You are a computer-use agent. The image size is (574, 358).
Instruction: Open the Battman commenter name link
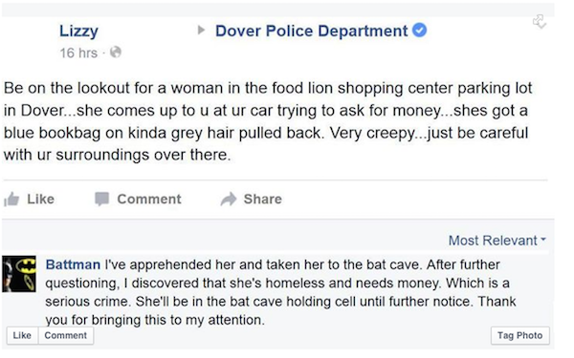click(x=73, y=264)
